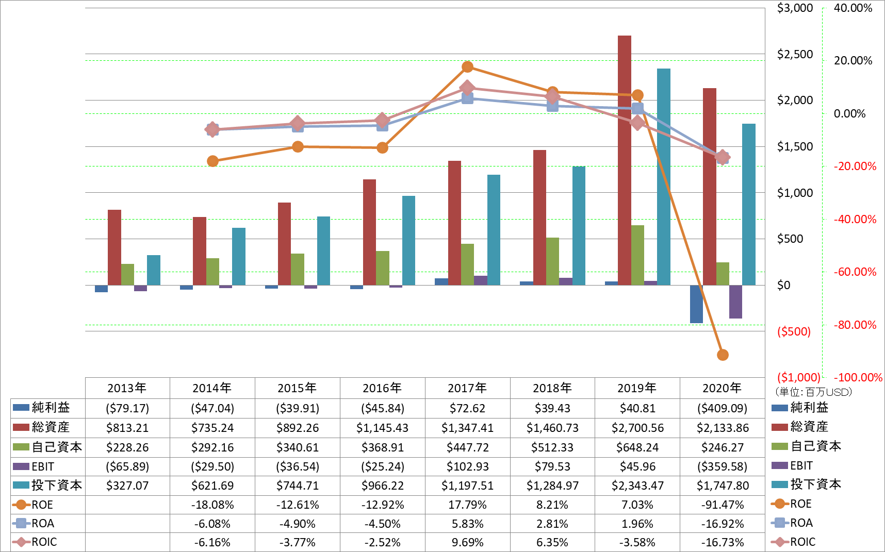Image resolution: width=885 pixels, height=552 pixels.
Task: Click the 0.00% percentage axis label
Action: tap(849, 113)
